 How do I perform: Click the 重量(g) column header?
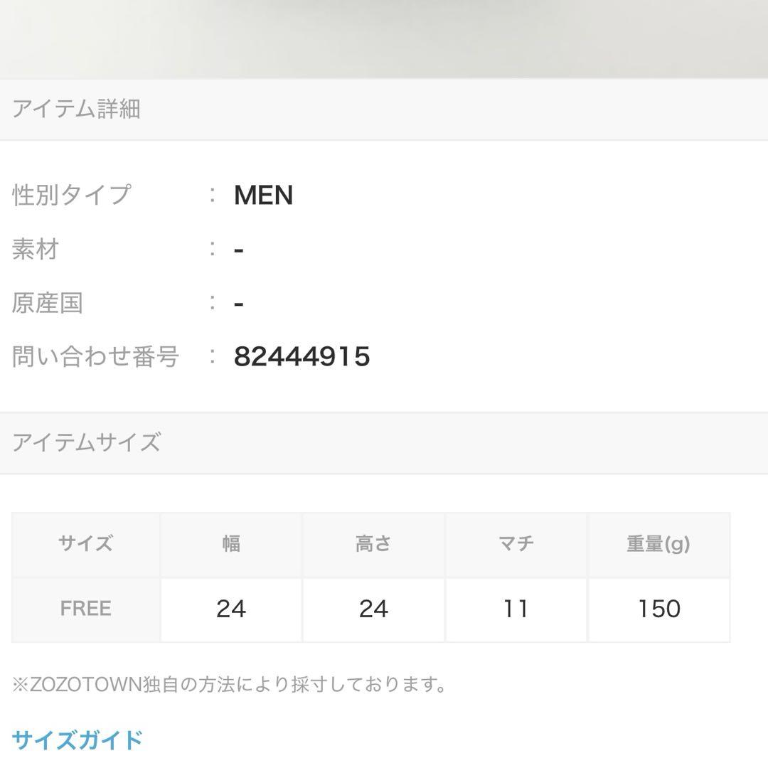(x=658, y=544)
